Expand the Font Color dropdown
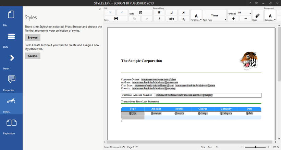Image resolution: width=281 pixels, height=150 pixels. tap(196, 16)
